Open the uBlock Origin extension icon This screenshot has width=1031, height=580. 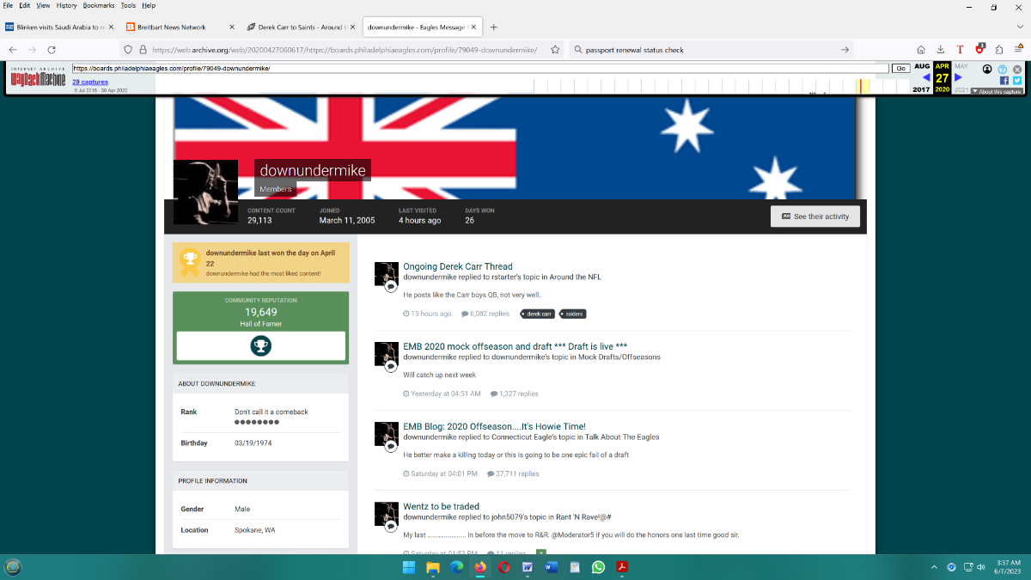click(979, 50)
